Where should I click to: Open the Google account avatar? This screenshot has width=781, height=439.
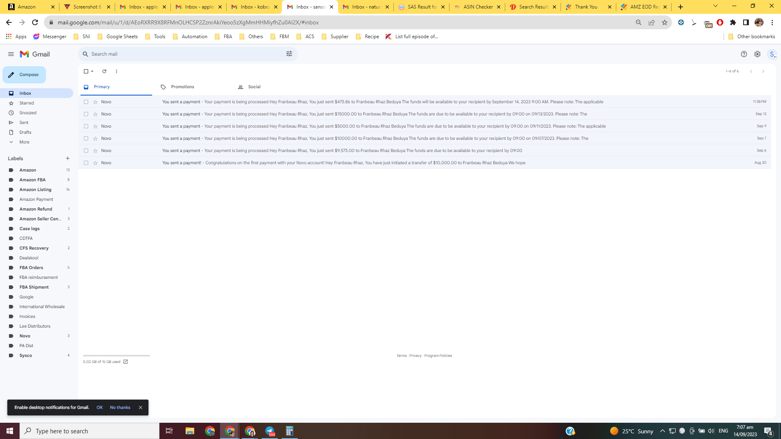tap(772, 54)
